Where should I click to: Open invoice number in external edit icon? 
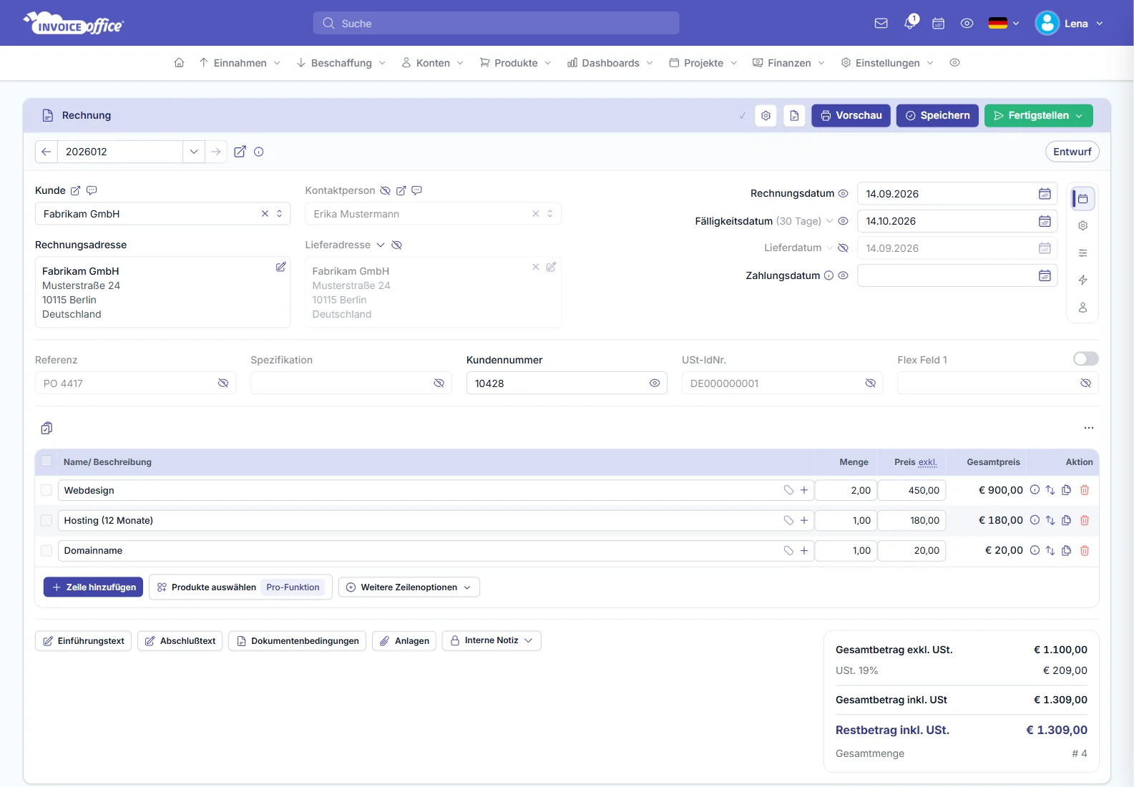(240, 152)
